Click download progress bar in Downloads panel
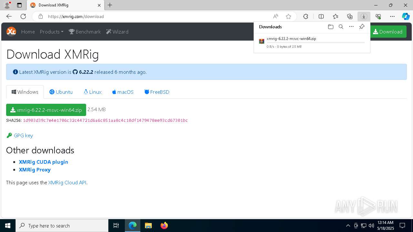This screenshot has height=232, width=413. click(x=316, y=43)
